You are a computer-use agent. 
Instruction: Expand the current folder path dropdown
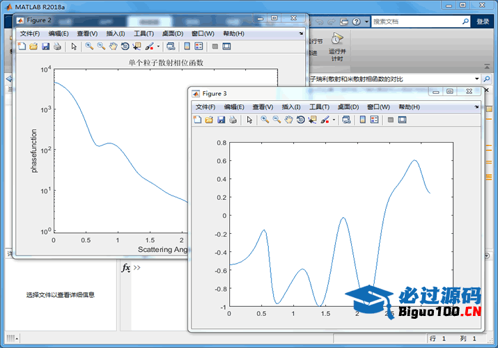pyautogui.click(x=477, y=79)
